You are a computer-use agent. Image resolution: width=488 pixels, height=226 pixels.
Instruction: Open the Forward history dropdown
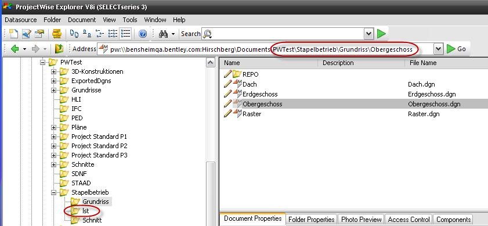45,49
